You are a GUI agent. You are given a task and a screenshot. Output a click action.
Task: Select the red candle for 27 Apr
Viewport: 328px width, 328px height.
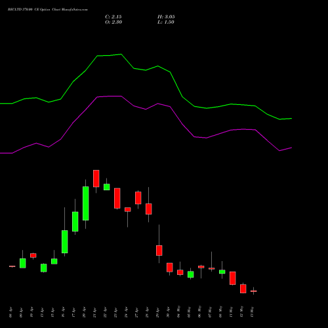138,198
